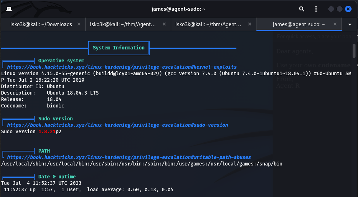
Task: Close the terminal window
Action: pos(348,9)
